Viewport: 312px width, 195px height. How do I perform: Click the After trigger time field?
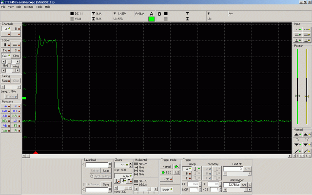(x=231, y=185)
